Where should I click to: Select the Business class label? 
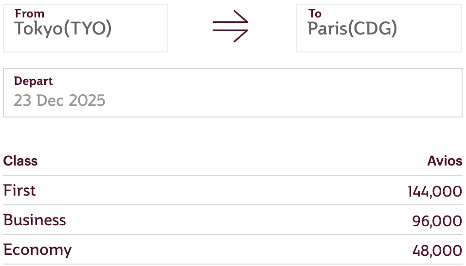click(35, 220)
